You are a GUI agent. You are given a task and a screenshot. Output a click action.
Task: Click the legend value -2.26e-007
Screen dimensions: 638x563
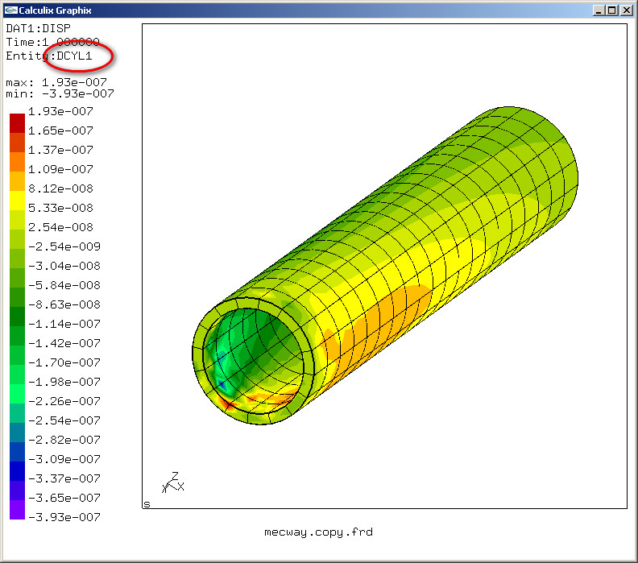[x=64, y=401]
